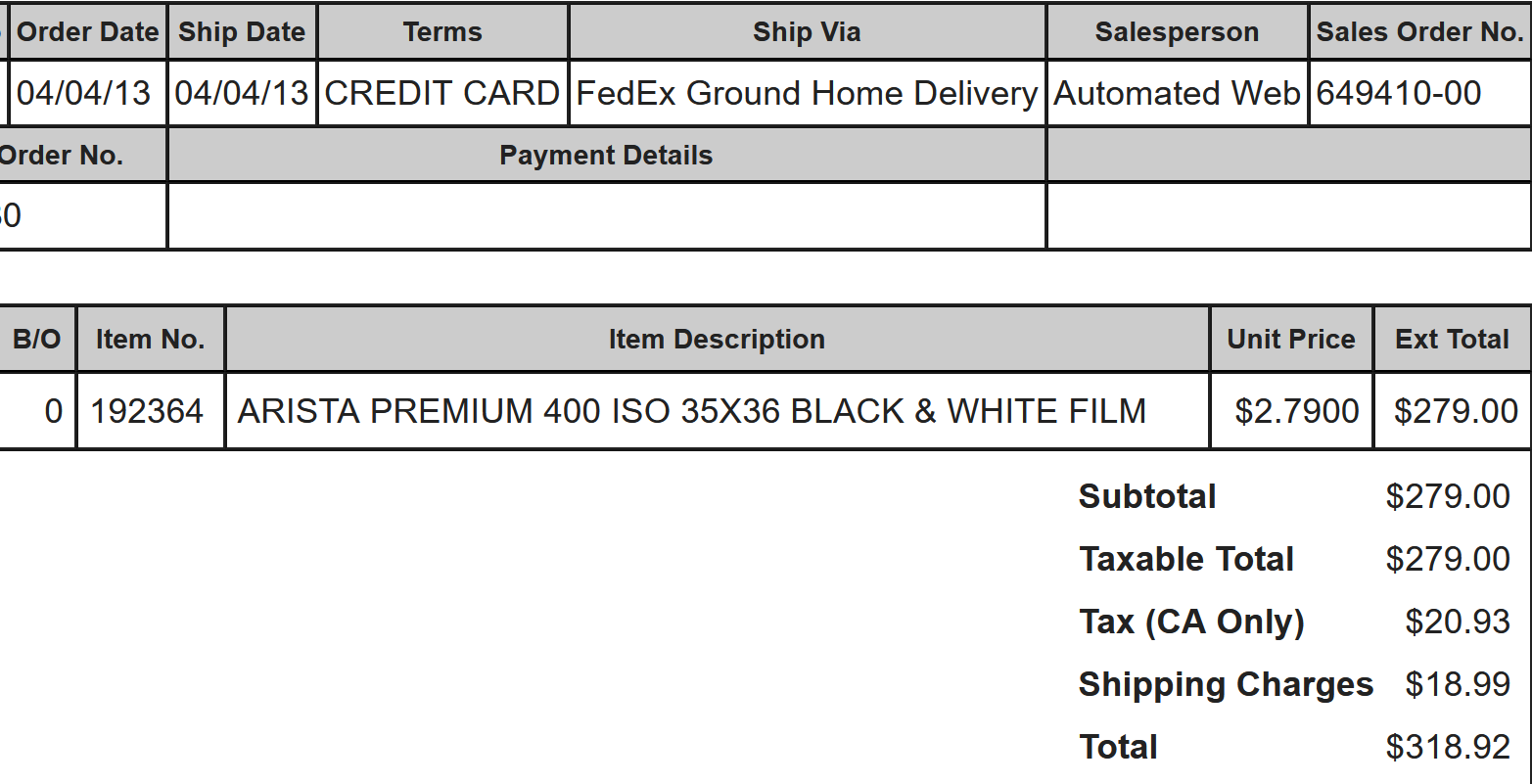Select the Sales Order No. header

tap(1419, 32)
